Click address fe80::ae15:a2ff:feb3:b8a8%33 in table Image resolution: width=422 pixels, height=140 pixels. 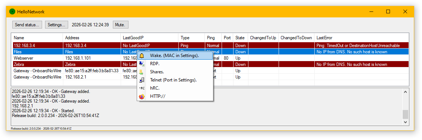pyautogui.click(x=92, y=71)
